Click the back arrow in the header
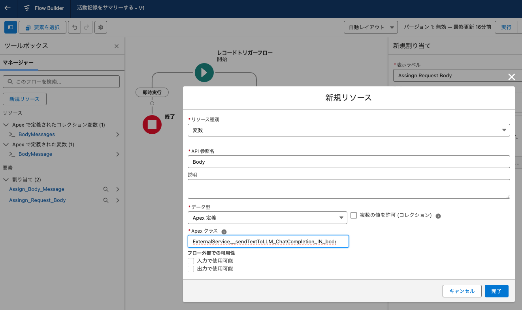Viewport: 522px width, 310px height. tap(8, 8)
